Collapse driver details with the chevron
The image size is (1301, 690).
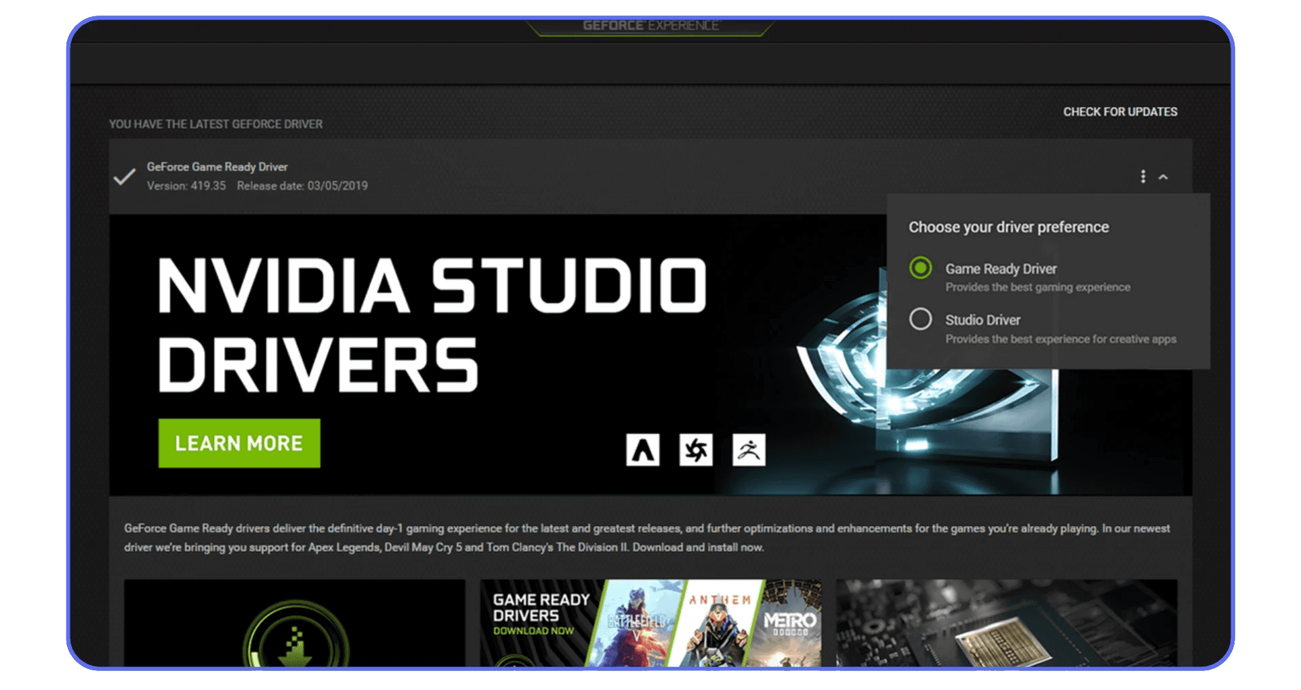coord(1163,177)
